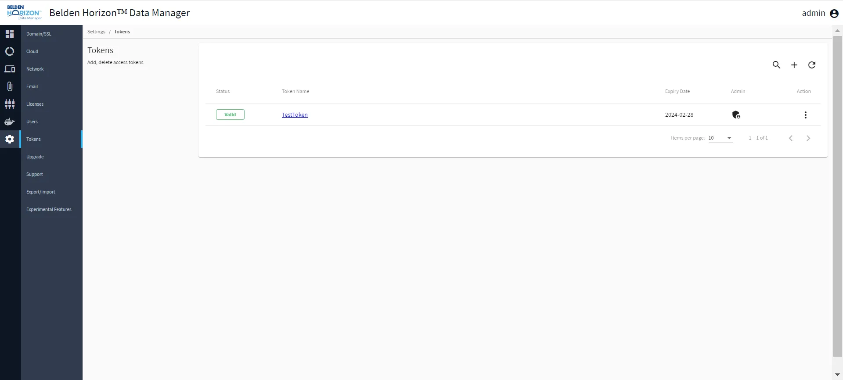Click the Belden Horizon Data Manager title
This screenshot has width=843, height=380.
tap(119, 13)
